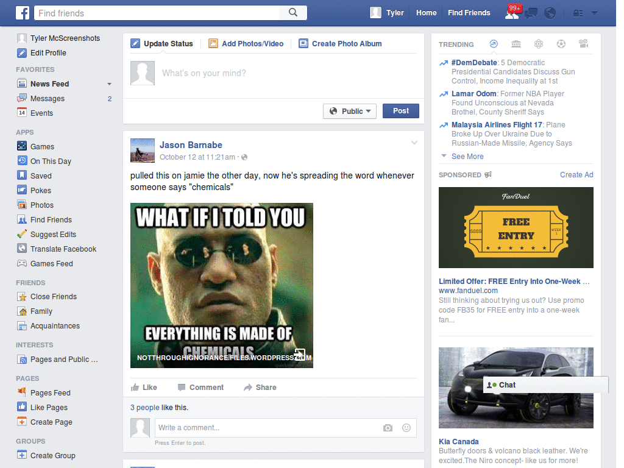Open the Public audience selector dropdown
The height and width of the screenshot is (468, 624).
[x=350, y=111]
